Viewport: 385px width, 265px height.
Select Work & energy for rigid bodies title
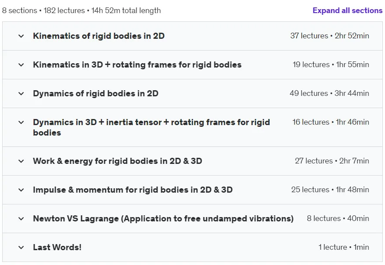click(117, 161)
